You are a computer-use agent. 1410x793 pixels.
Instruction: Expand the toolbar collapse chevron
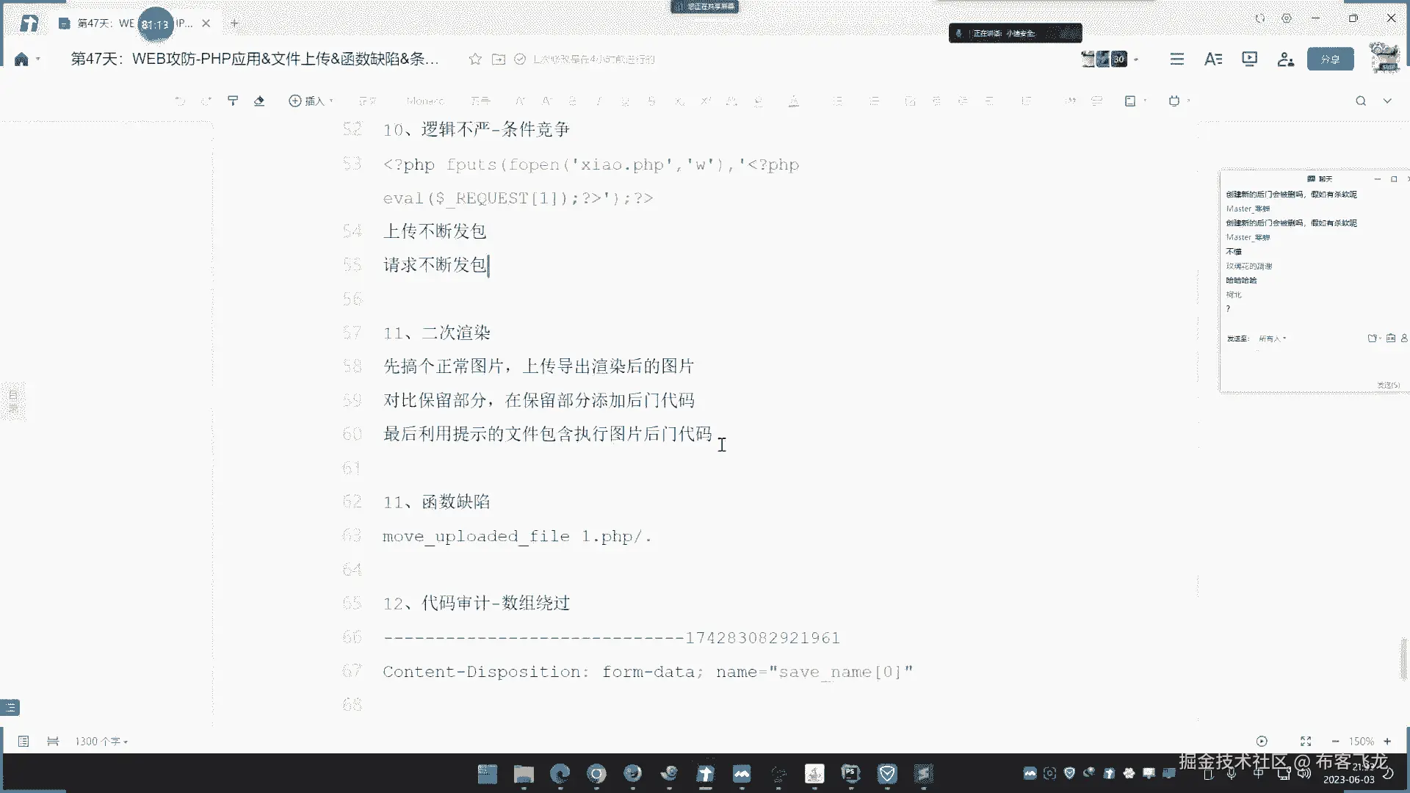[1387, 101]
